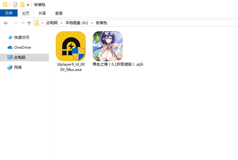
Task: Go back using the Back arrow
Action: click(x=6, y=23)
